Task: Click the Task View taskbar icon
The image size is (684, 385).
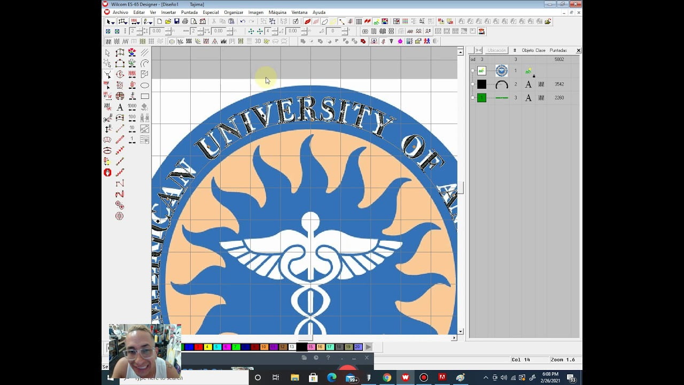Action: pyautogui.click(x=276, y=378)
